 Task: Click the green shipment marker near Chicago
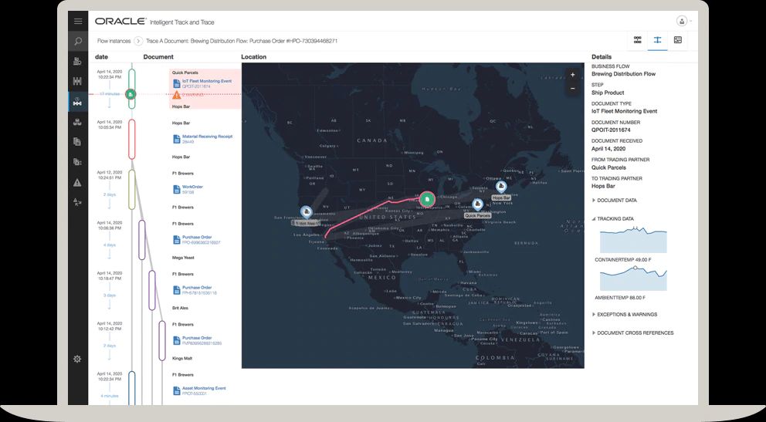pos(427,199)
